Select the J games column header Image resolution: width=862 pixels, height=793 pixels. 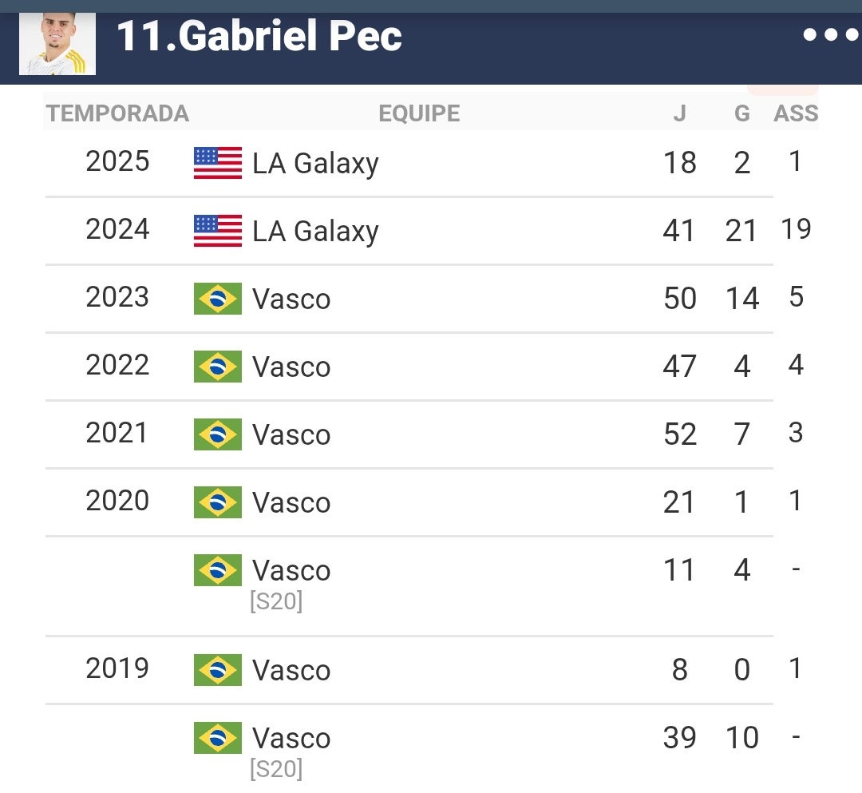coord(680,113)
